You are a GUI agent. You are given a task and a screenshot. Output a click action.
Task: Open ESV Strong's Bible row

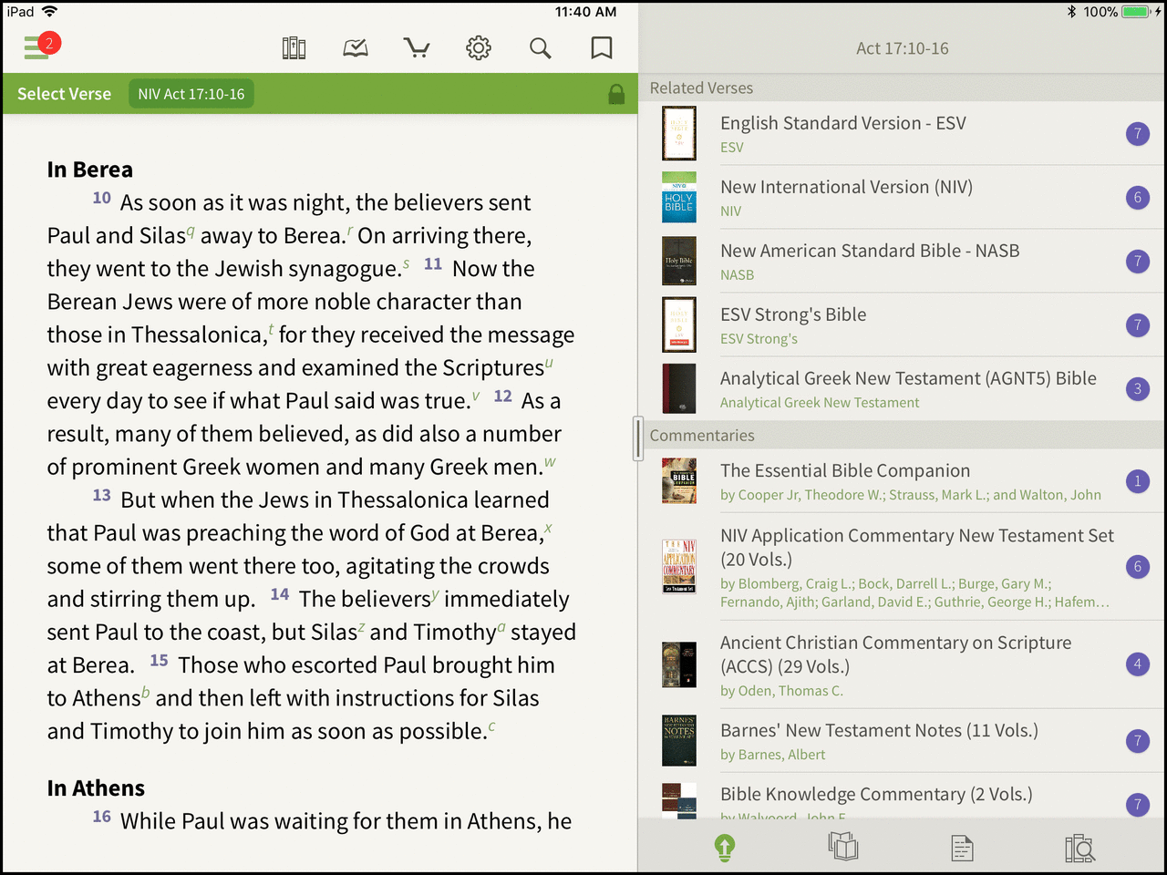tap(903, 324)
